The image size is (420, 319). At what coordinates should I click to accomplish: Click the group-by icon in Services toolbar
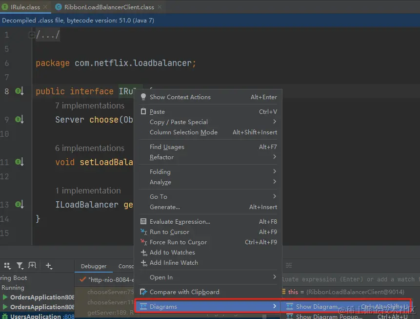[7, 266]
